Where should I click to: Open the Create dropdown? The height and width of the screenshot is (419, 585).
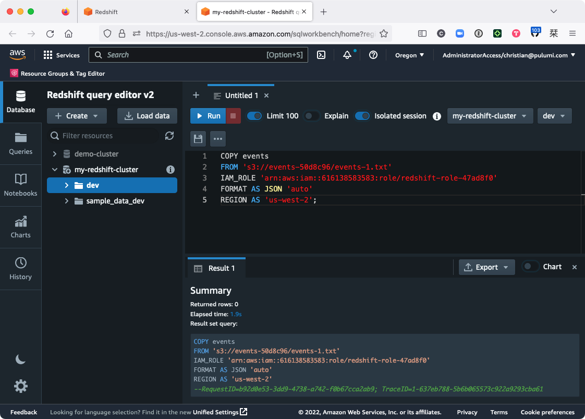(x=77, y=116)
